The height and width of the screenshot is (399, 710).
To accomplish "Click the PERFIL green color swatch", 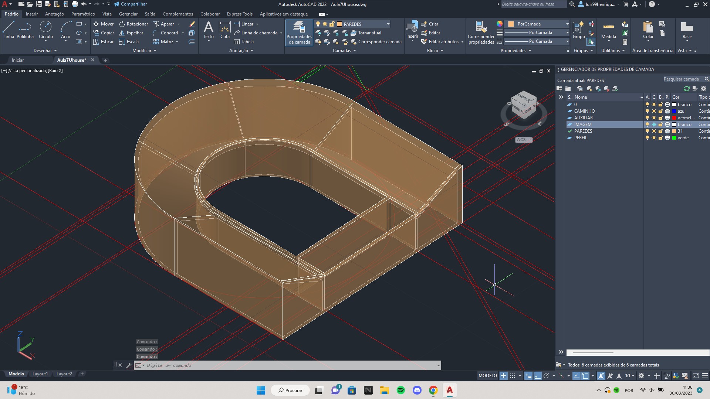I will coord(674,138).
